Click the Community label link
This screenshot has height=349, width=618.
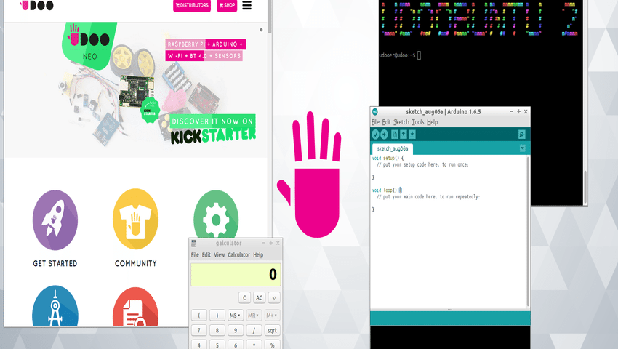tap(135, 263)
